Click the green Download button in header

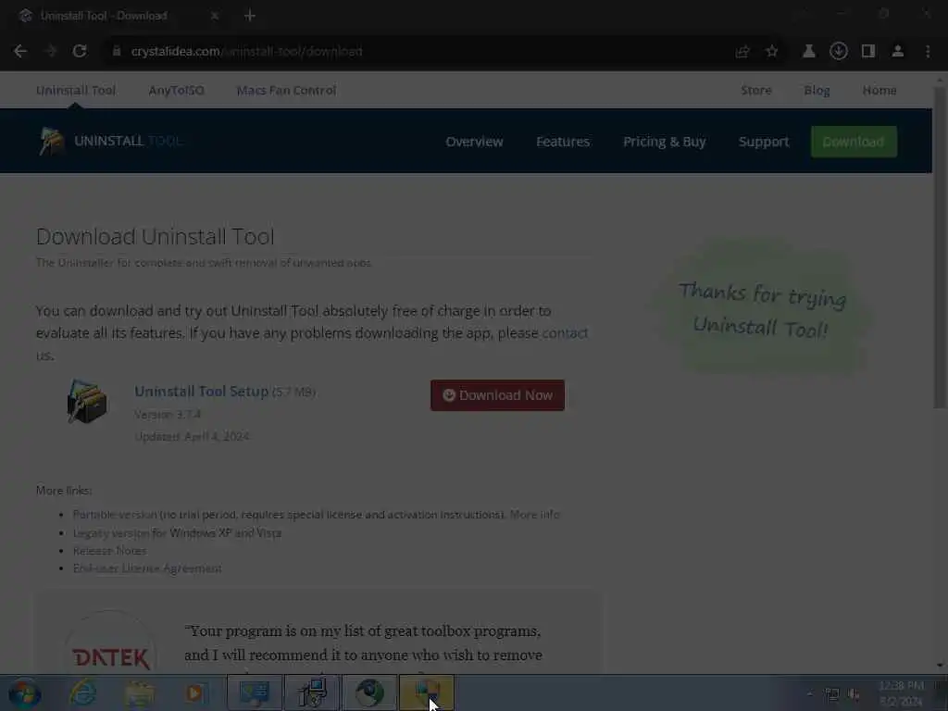click(854, 142)
